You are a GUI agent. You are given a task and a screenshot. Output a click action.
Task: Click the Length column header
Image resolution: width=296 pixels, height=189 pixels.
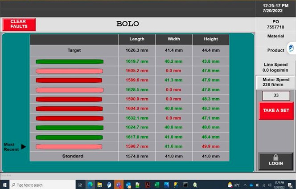(136, 39)
